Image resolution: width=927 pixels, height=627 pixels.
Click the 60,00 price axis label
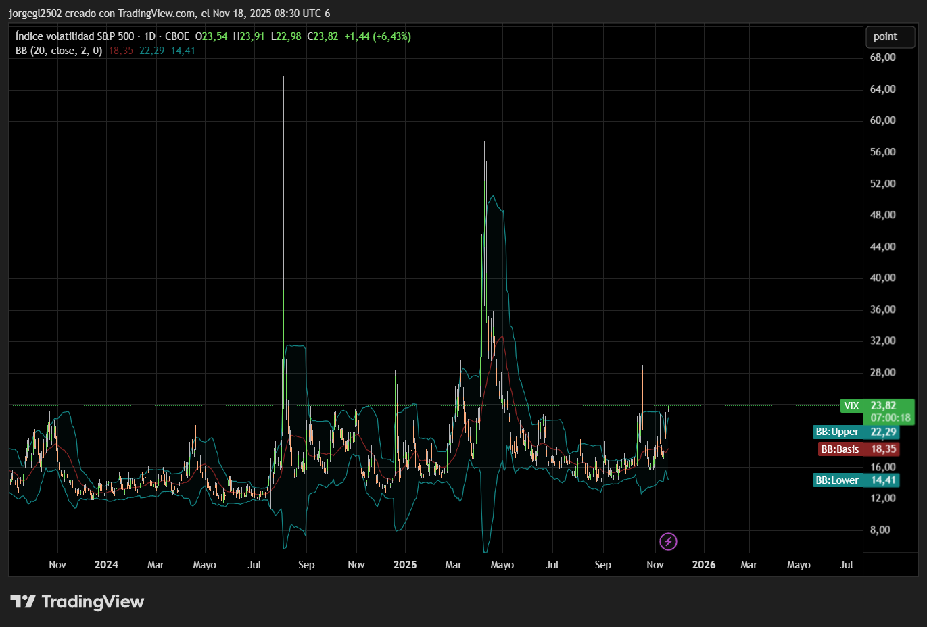882,120
